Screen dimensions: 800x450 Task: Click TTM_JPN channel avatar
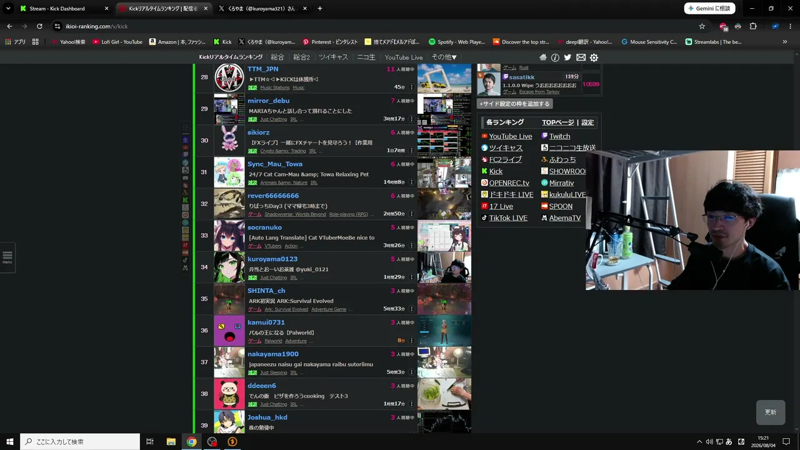[229, 77]
